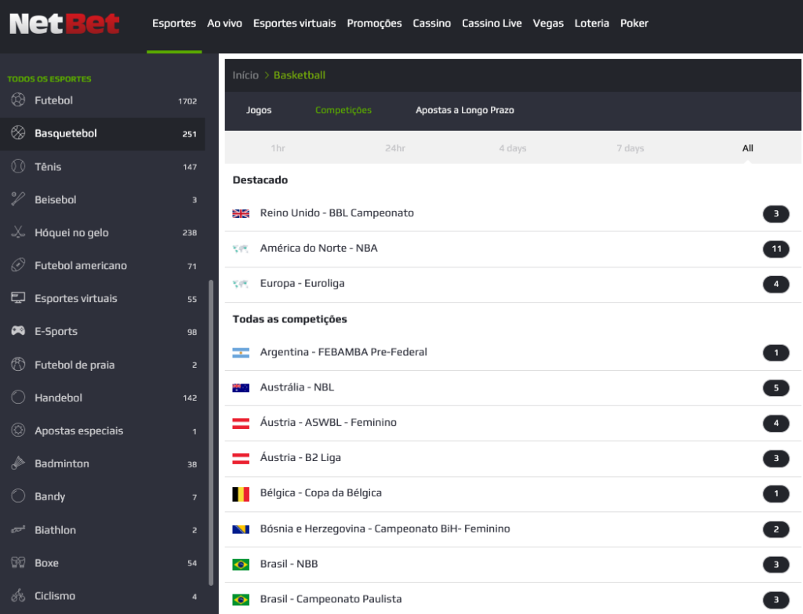Click the Início breadcrumb link
Image resolution: width=803 pixels, height=614 pixels.
pos(245,75)
